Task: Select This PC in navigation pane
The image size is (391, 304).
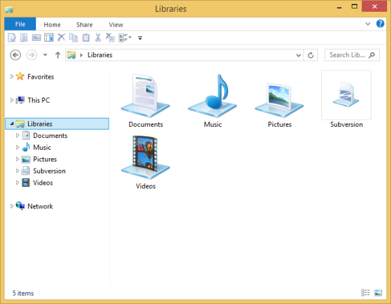Action: coord(38,100)
